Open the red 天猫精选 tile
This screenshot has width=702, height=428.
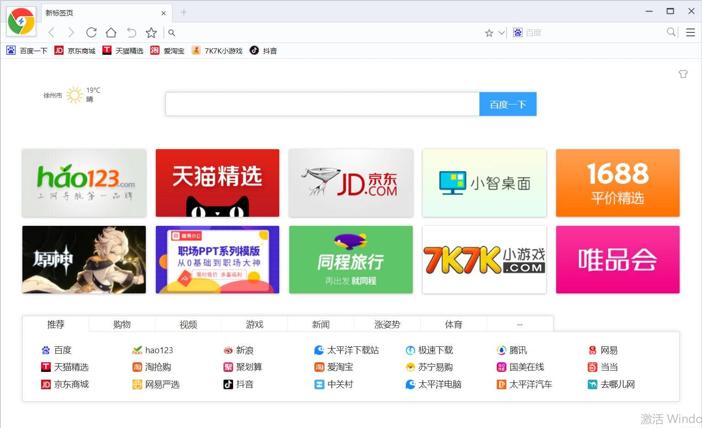[218, 183]
